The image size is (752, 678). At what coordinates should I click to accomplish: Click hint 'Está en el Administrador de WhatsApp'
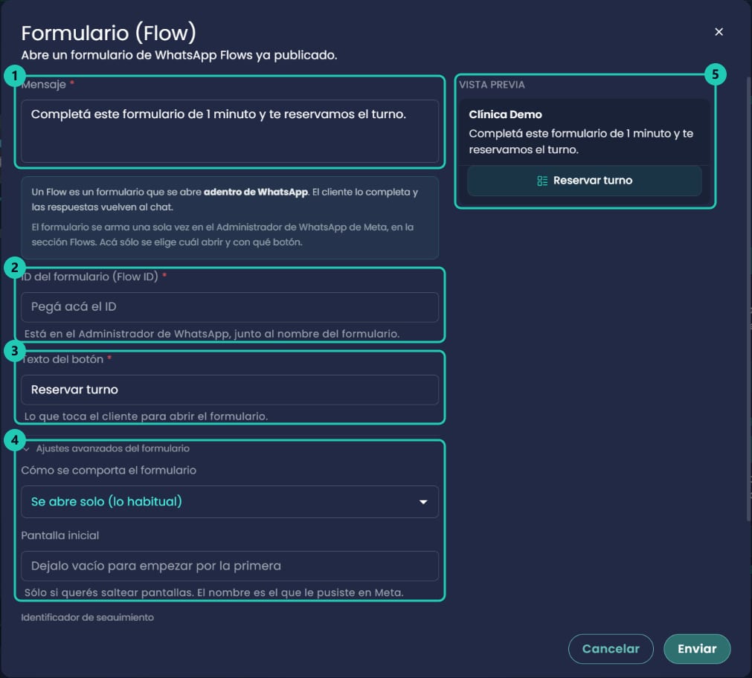pos(211,334)
